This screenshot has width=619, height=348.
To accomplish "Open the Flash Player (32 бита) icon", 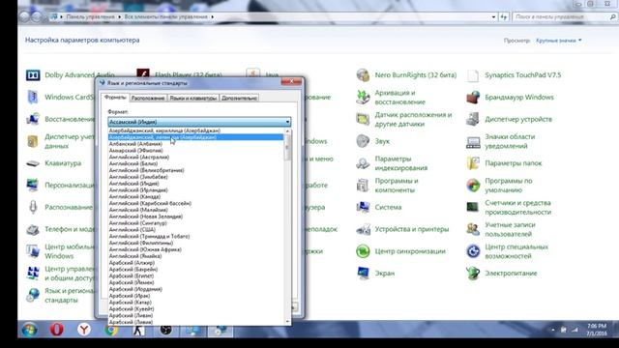I will [143, 73].
